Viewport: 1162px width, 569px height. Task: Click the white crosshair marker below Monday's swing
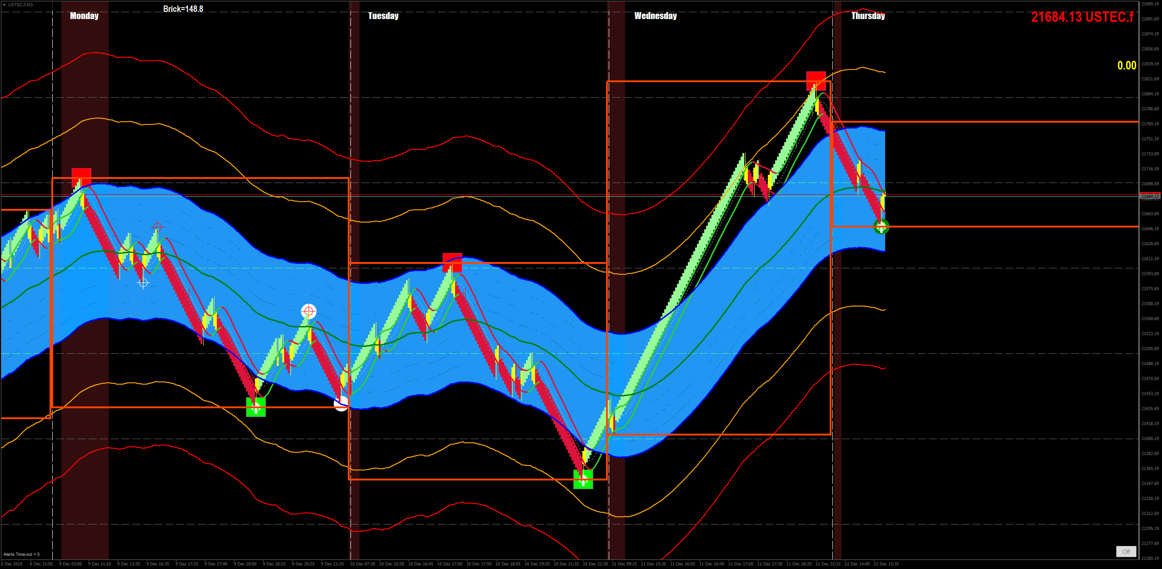(143, 283)
